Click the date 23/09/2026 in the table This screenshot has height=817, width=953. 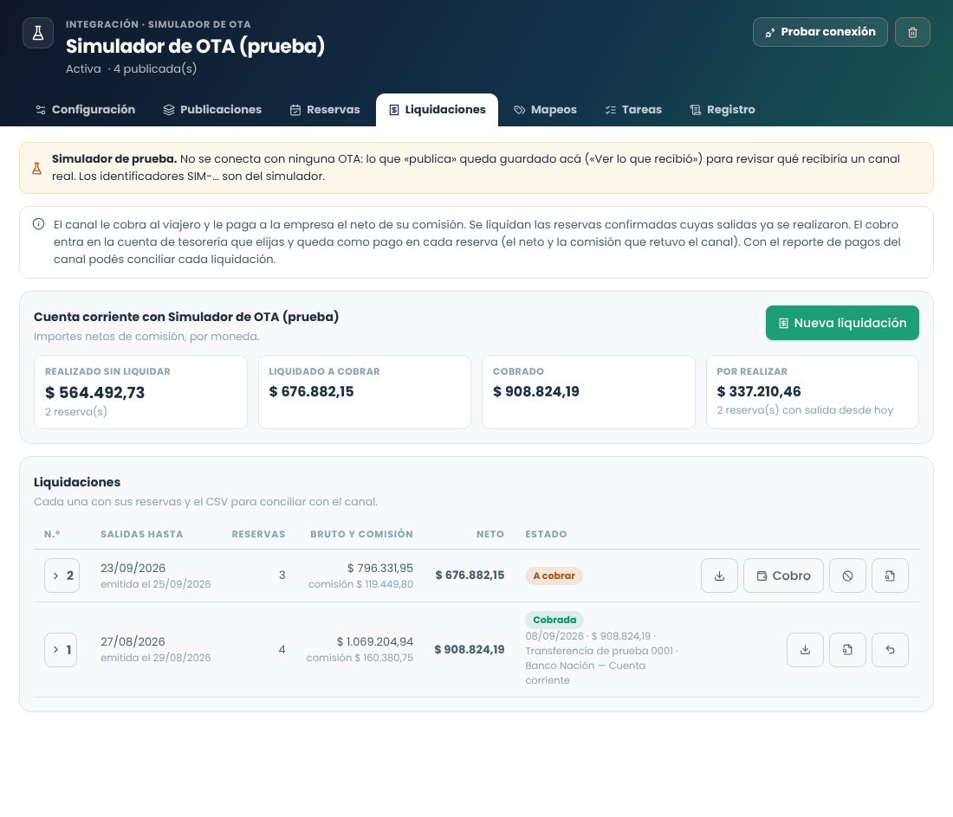(133, 568)
